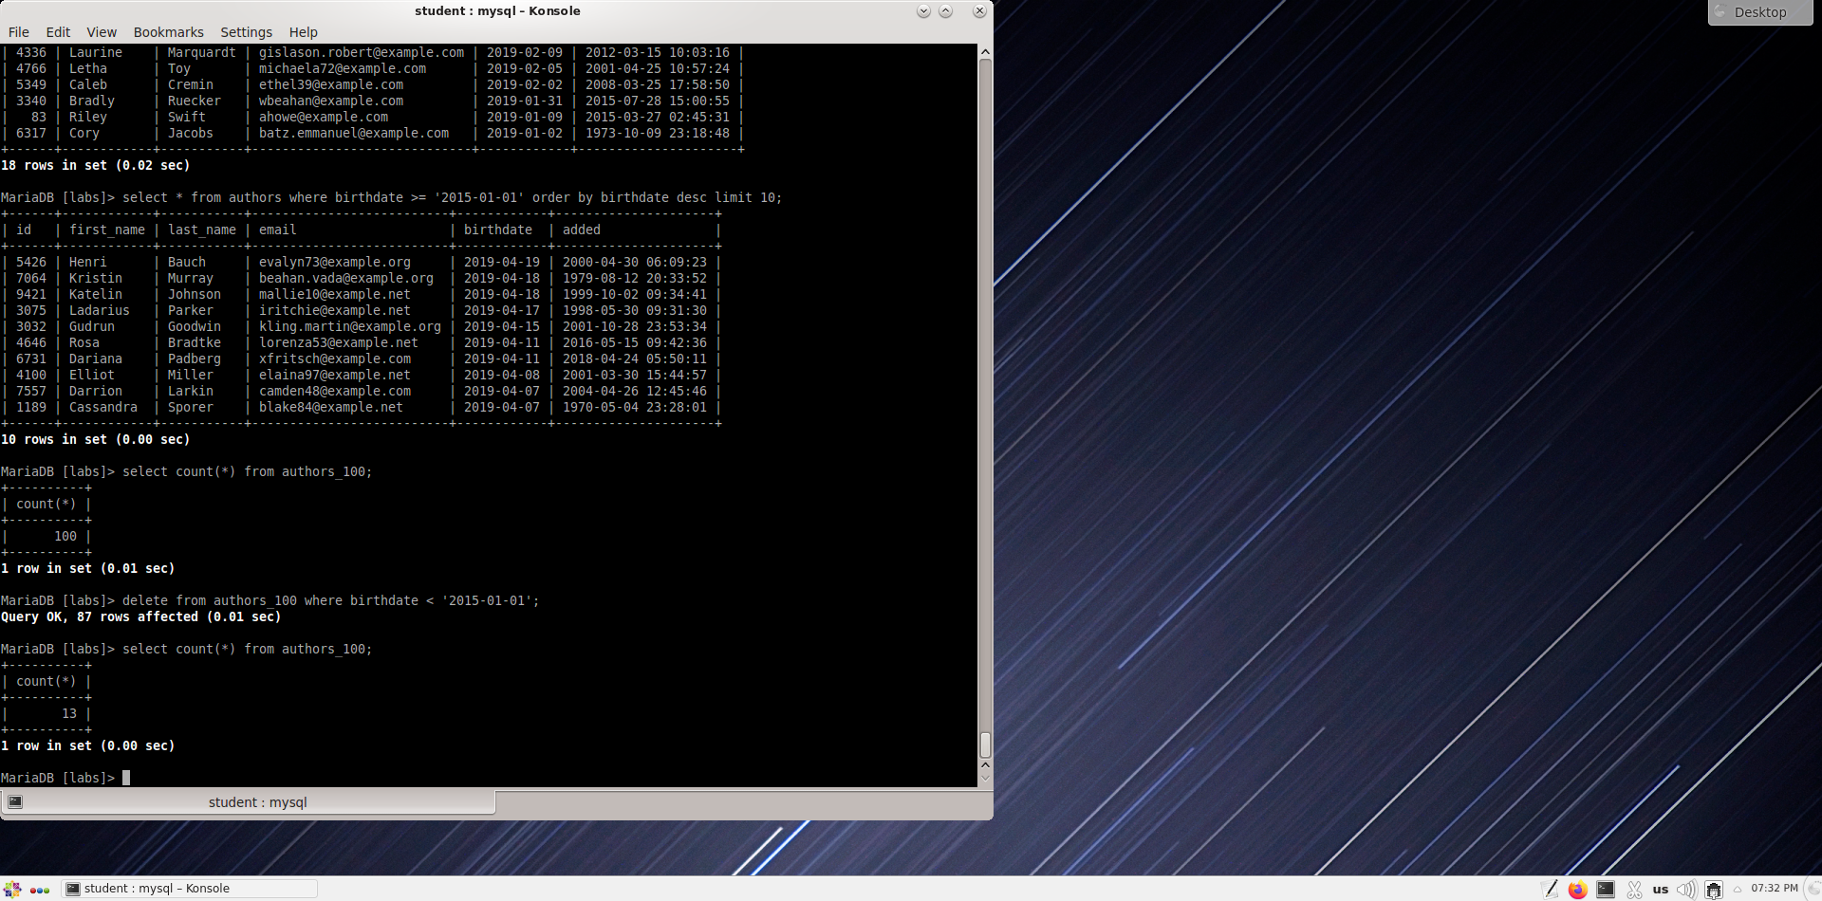This screenshot has width=1822, height=901.
Task: Click the network connection tray icon
Action: [x=1714, y=889]
